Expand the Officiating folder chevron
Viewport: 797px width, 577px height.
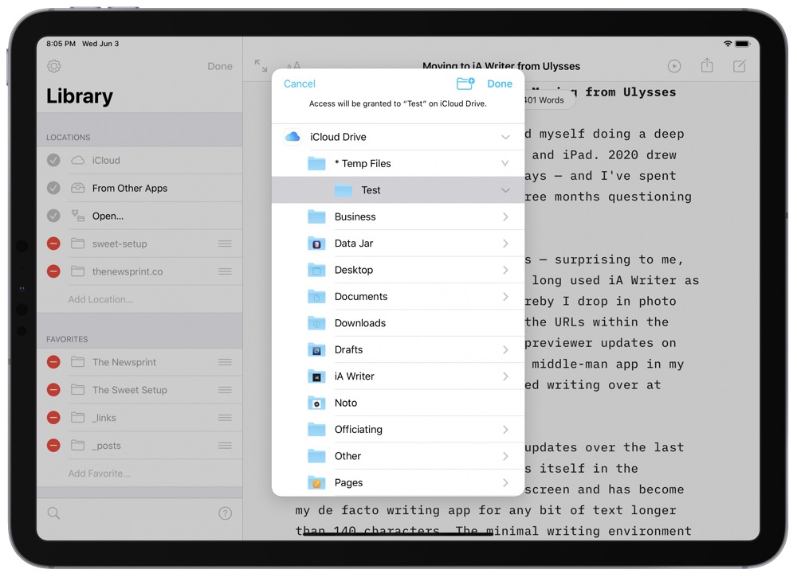(x=505, y=429)
